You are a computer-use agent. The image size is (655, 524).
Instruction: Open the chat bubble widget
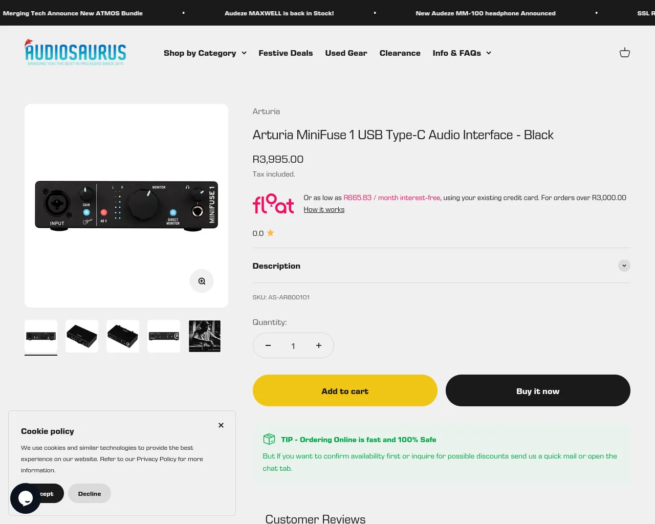pyautogui.click(x=26, y=498)
